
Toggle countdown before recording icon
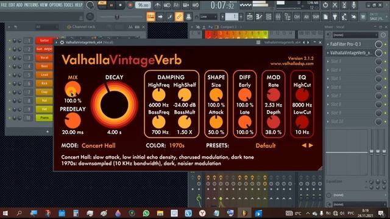click(176, 5)
